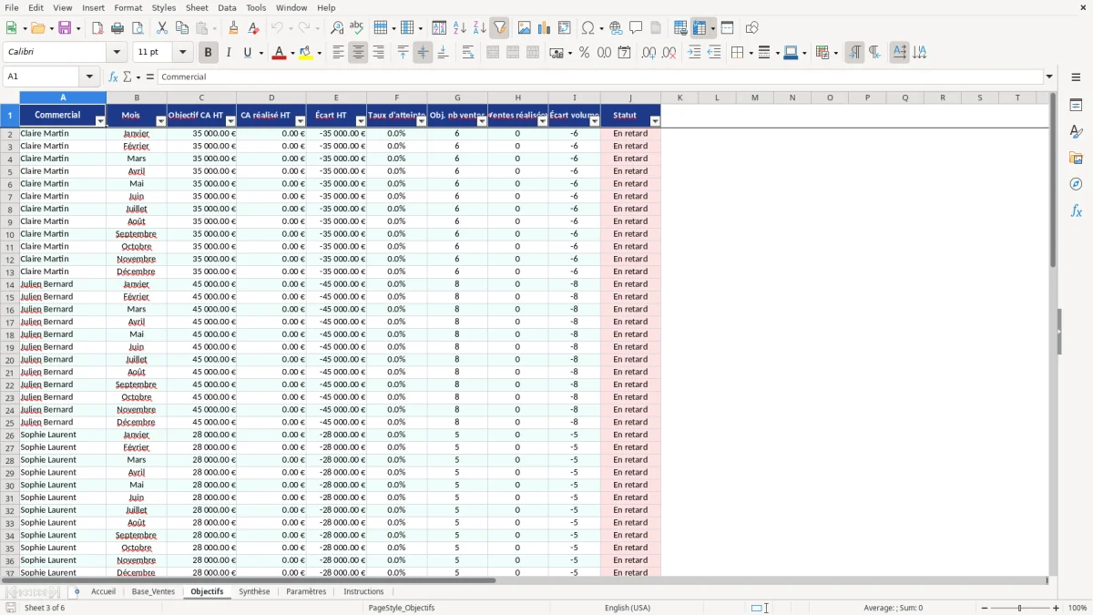Open the Styles menu

tap(164, 7)
